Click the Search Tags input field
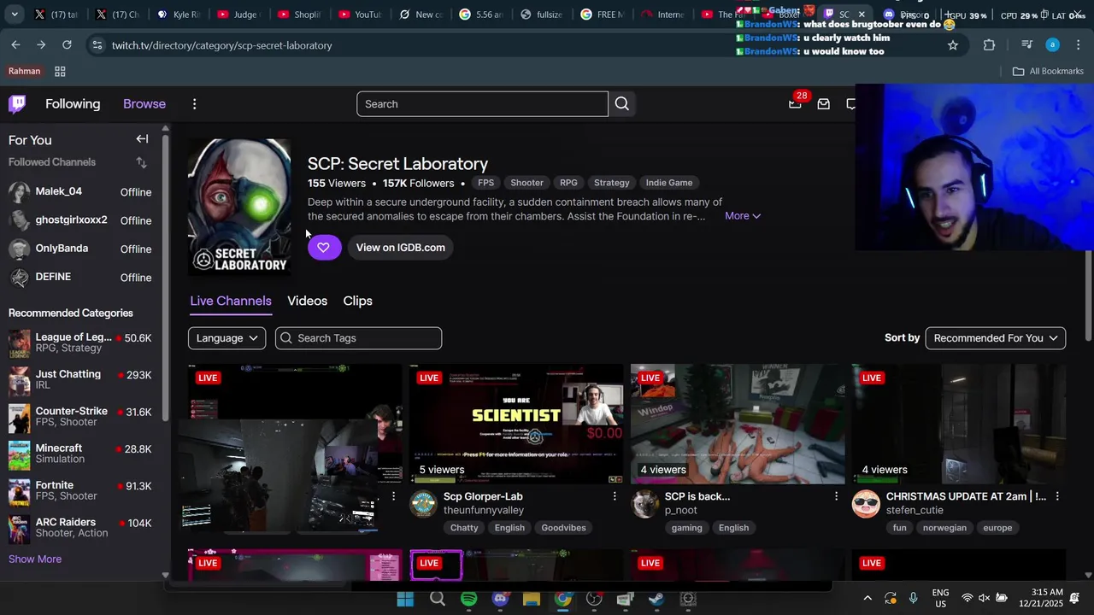Image resolution: width=1094 pixels, height=615 pixels. pos(358,338)
